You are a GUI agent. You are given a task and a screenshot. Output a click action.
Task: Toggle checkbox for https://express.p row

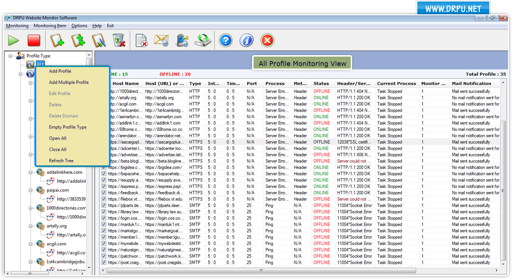point(104,186)
